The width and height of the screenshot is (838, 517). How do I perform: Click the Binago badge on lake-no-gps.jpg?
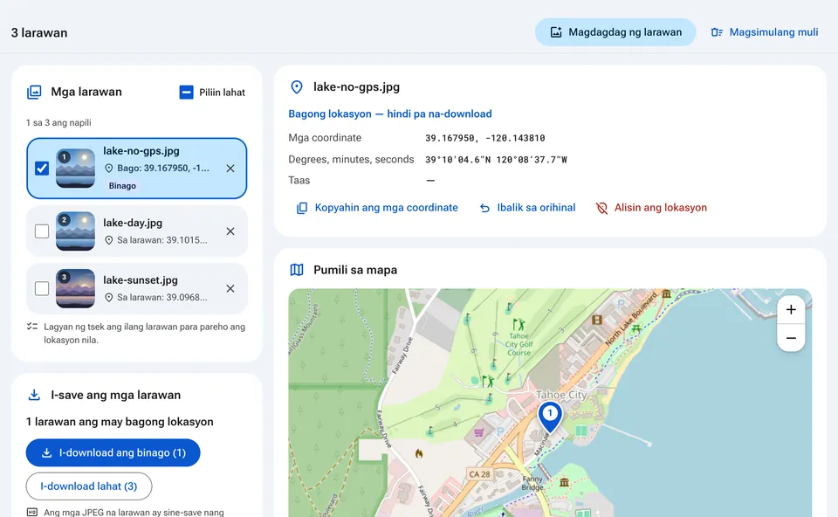click(x=122, y=185)
